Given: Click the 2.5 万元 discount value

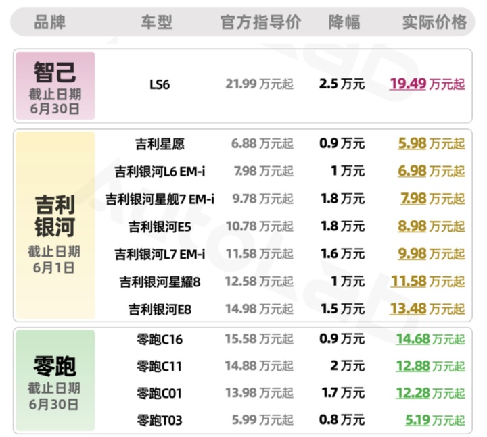Looking at the screenshot, I should 342,84.
